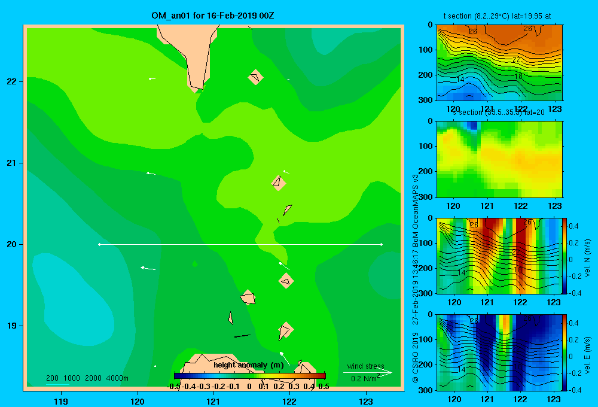The image size is (598, 407).
Task: Click the island marker near latitude 19.3, longitude 121.4
Action: (248, 297)
